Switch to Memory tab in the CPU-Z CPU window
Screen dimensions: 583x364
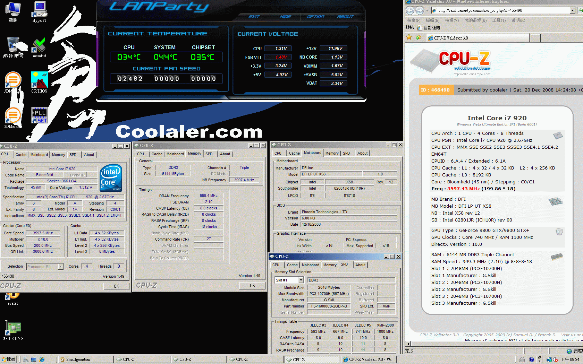click(59, 155)
